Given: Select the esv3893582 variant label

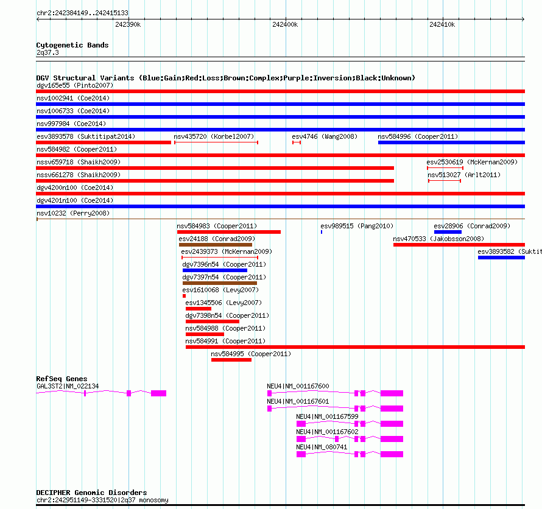Looking at the screenshot, I should click(510, 251).
